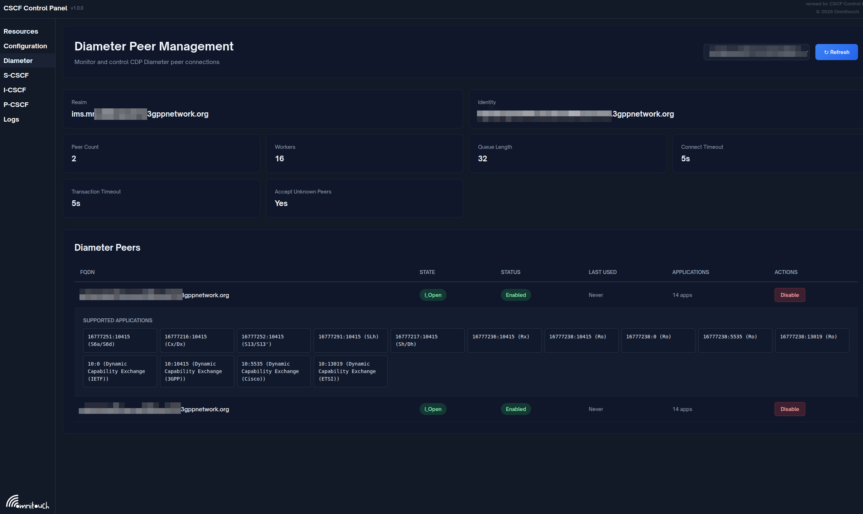Open the Resources page
Screen dimensions: 863x514
(x=21, y=31)
